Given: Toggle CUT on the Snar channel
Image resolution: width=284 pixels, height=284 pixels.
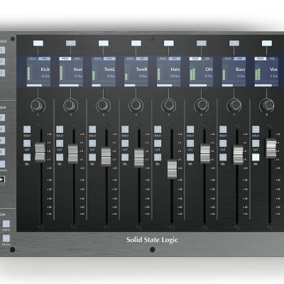Looking at the screenshot, I should coord(60,143).
